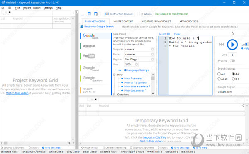The width and height of the screenshot is (249, 154).
Task: Click Move All button under temporary grid
Action: point(90,147)
